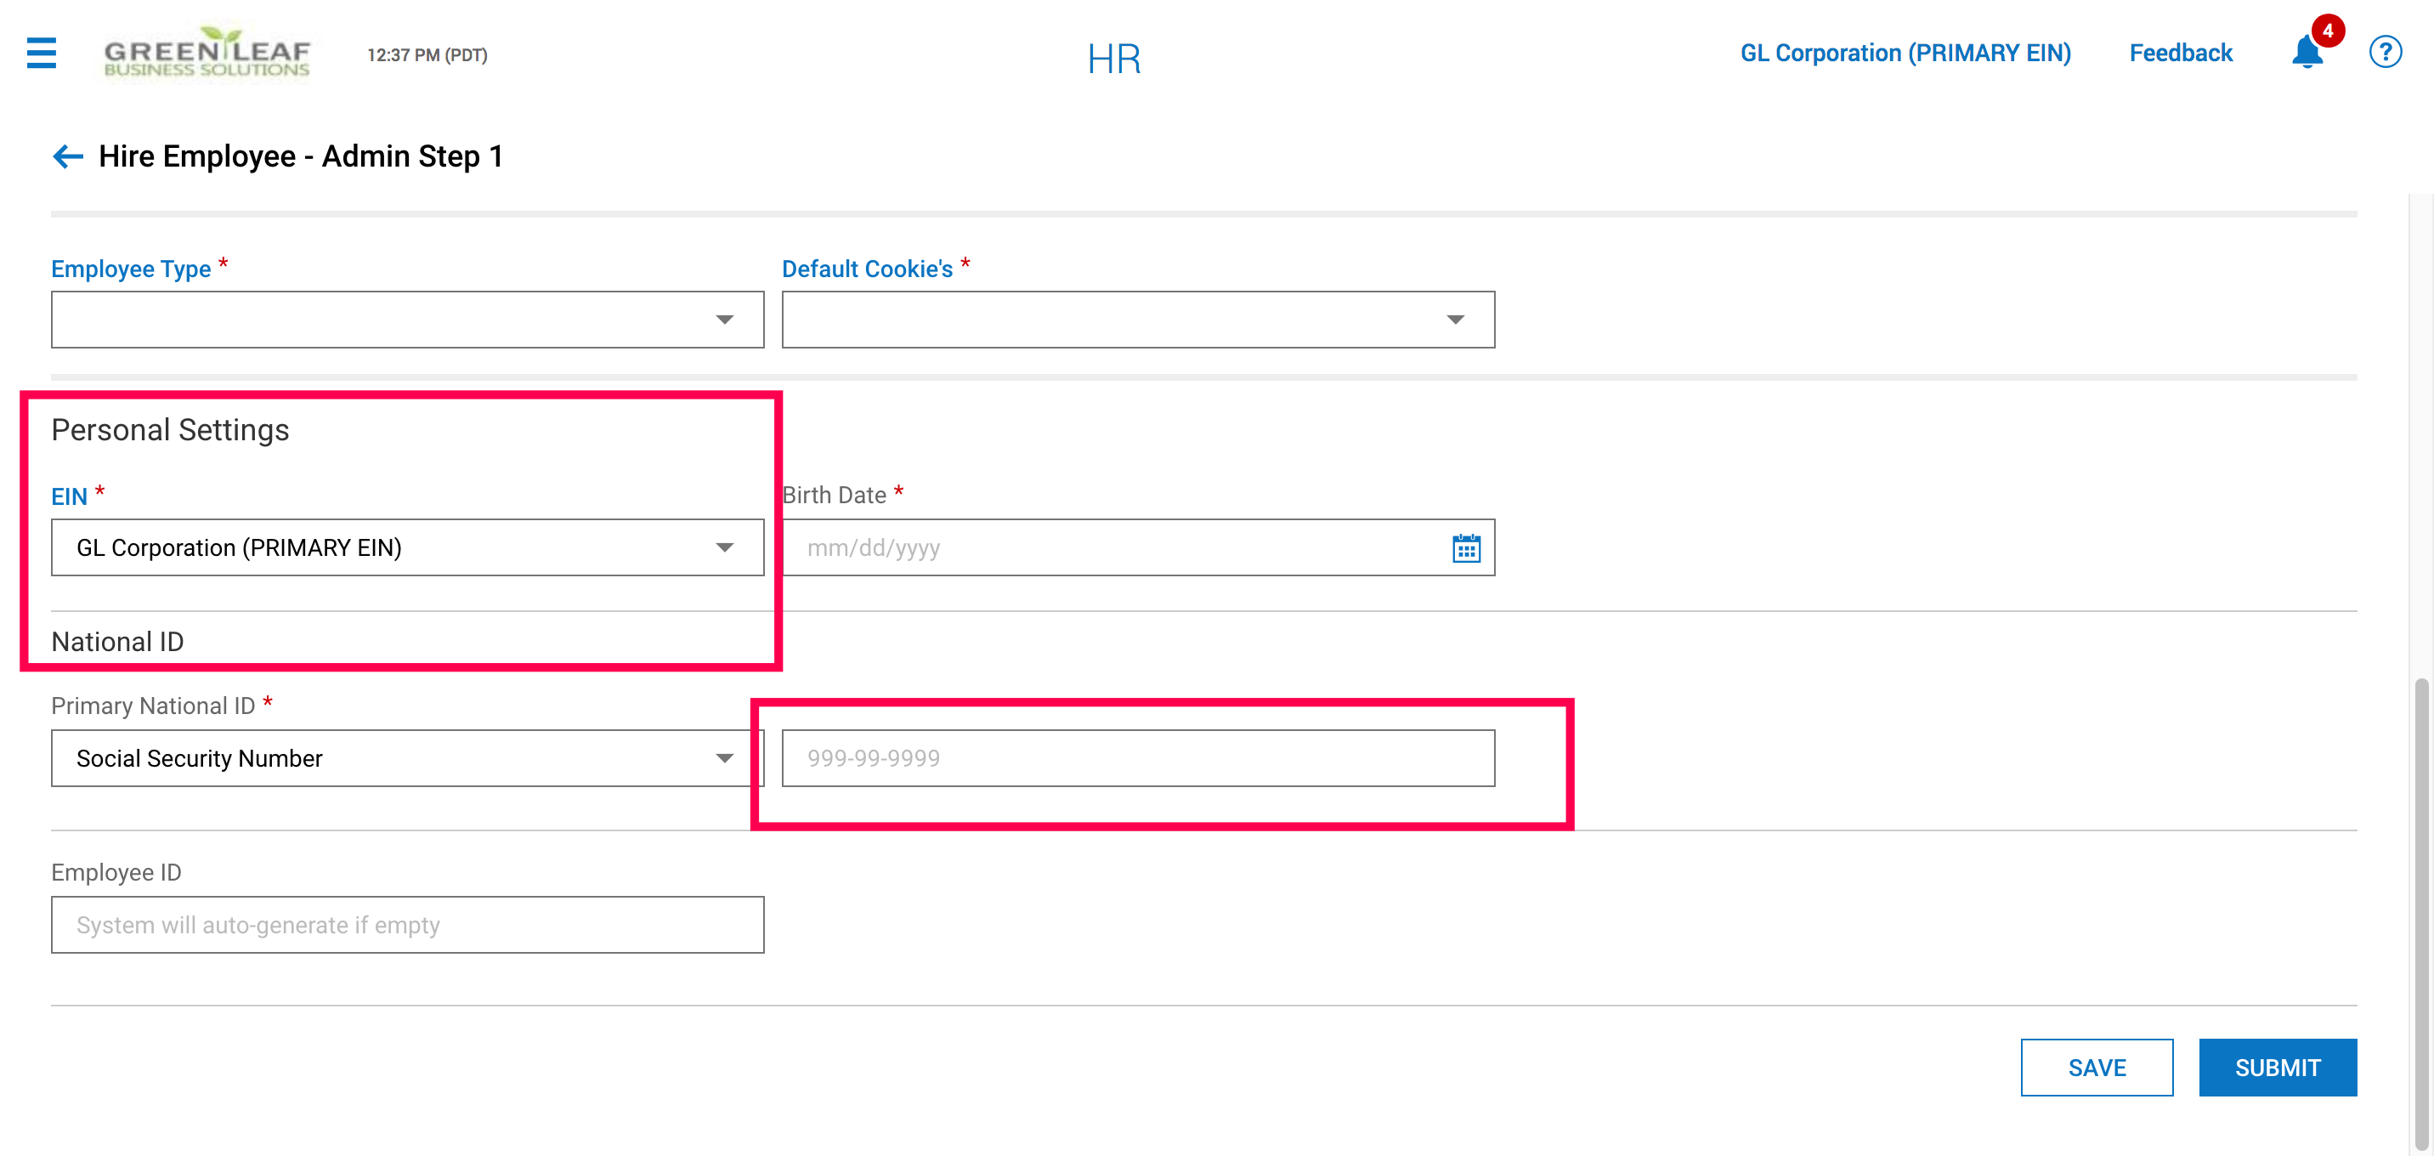
Task: Click the Social Security Number input field
Action: pyautogui.click(x=1138, y=758)
